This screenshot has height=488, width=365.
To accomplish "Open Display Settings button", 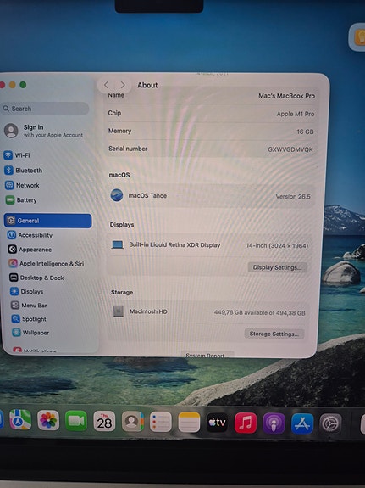I will (277, 267).
